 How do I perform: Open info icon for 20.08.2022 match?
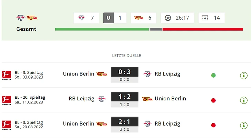(x=244, y=125)
